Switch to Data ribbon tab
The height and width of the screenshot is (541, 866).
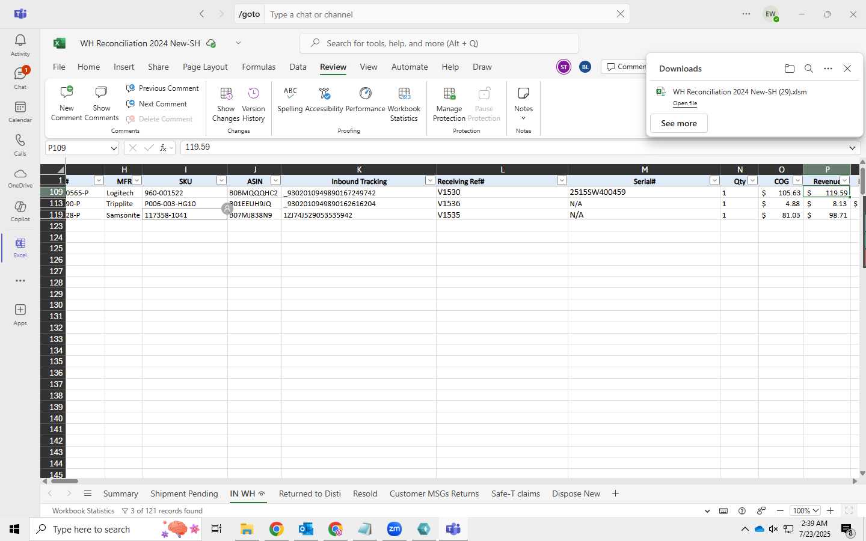(298, 67)
